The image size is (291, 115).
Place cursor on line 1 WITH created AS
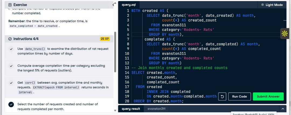(150, 11)
